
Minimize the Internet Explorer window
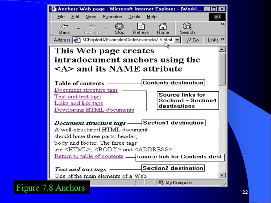(x=207, y=9)
